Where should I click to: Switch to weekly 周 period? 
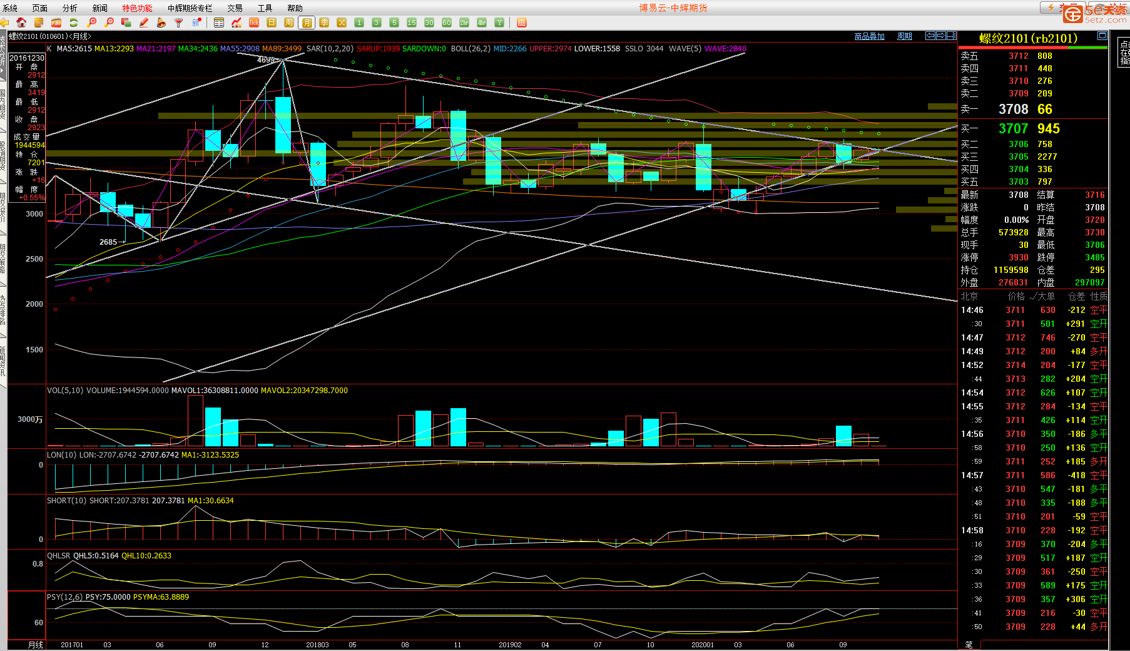coord(289,23)
